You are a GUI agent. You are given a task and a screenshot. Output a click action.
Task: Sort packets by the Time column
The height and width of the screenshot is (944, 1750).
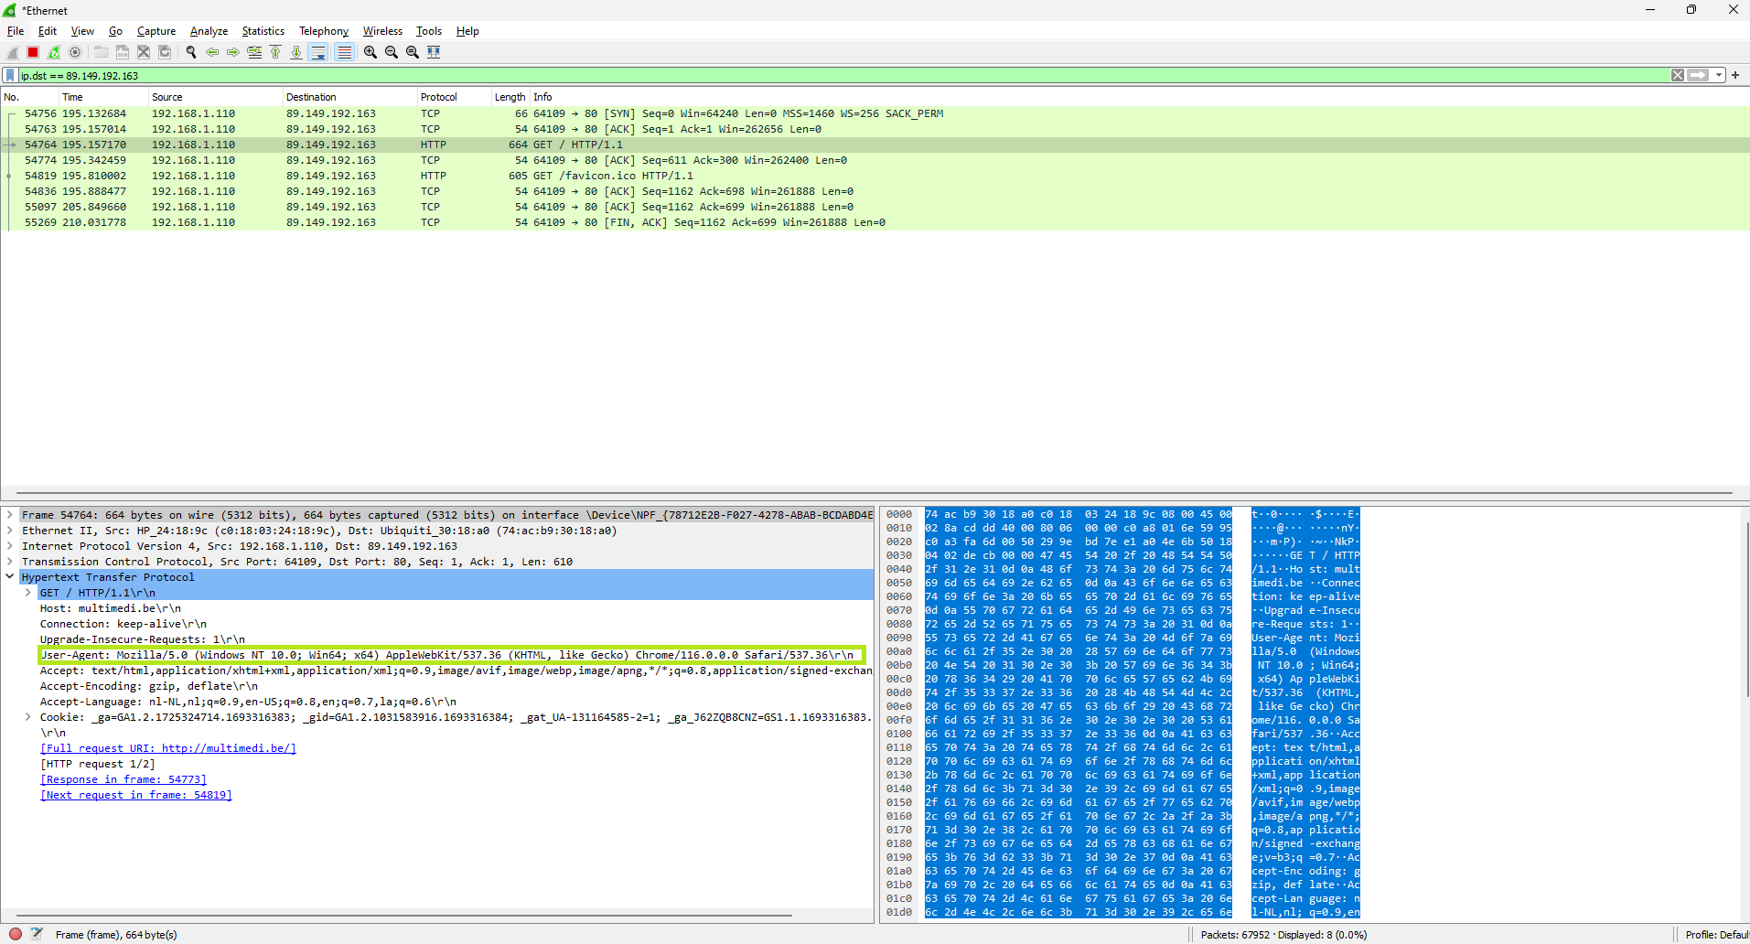click(x=102, y=97)
